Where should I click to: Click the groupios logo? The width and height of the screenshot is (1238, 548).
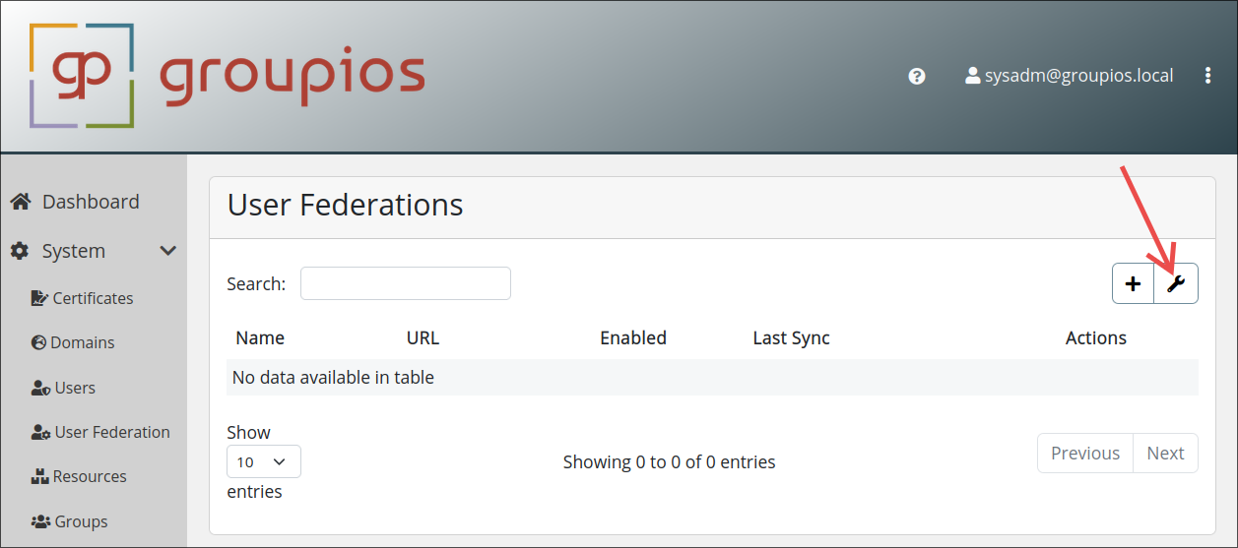pos(228,76)
